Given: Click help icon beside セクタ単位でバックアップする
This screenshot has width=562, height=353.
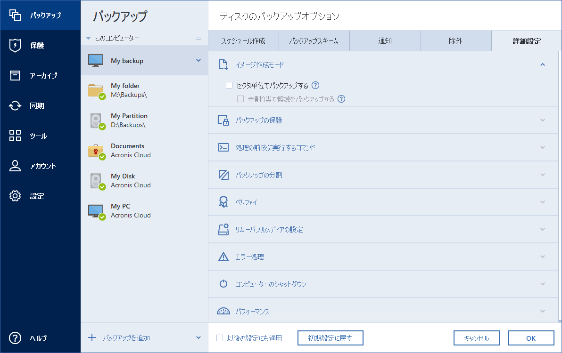Looking at the screenshot, I should pos(316,86).
